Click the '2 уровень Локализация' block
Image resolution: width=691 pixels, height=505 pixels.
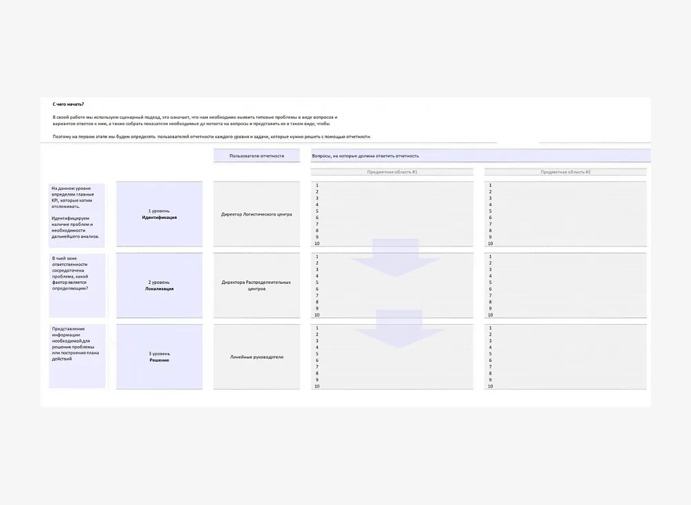(x=159, y=285)
